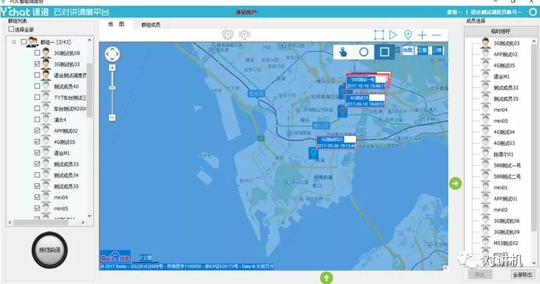
Task: Click the green right arrow button
Action: pos(455,184)
